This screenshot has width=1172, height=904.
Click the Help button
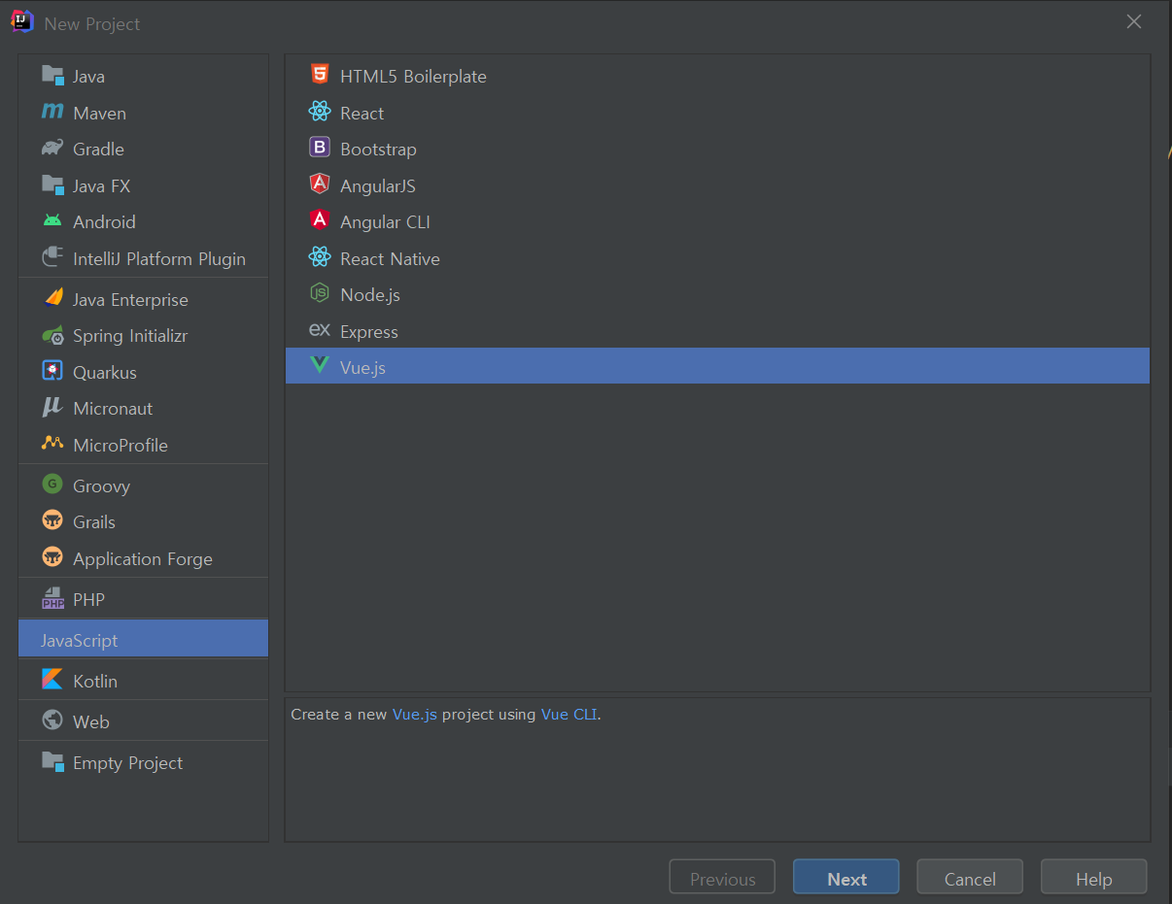[1093, 878]
